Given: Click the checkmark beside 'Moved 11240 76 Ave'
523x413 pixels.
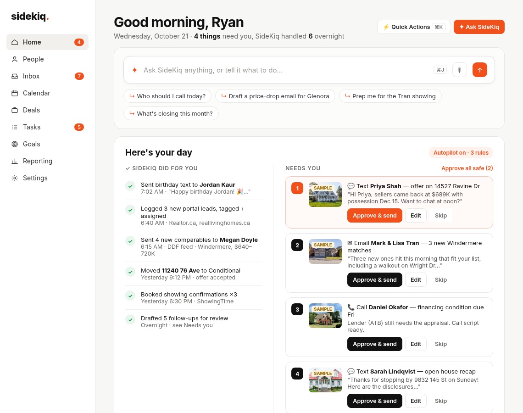Looking at the screenshot, I should [x=130, y=272].
